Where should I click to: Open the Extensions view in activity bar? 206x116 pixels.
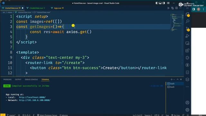tap(187, 51)
